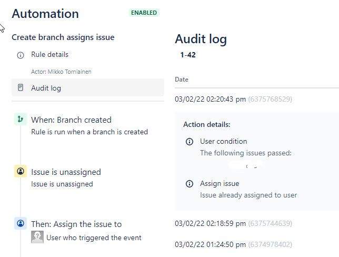Select the Audit log sidebar item

click(46, 88)
